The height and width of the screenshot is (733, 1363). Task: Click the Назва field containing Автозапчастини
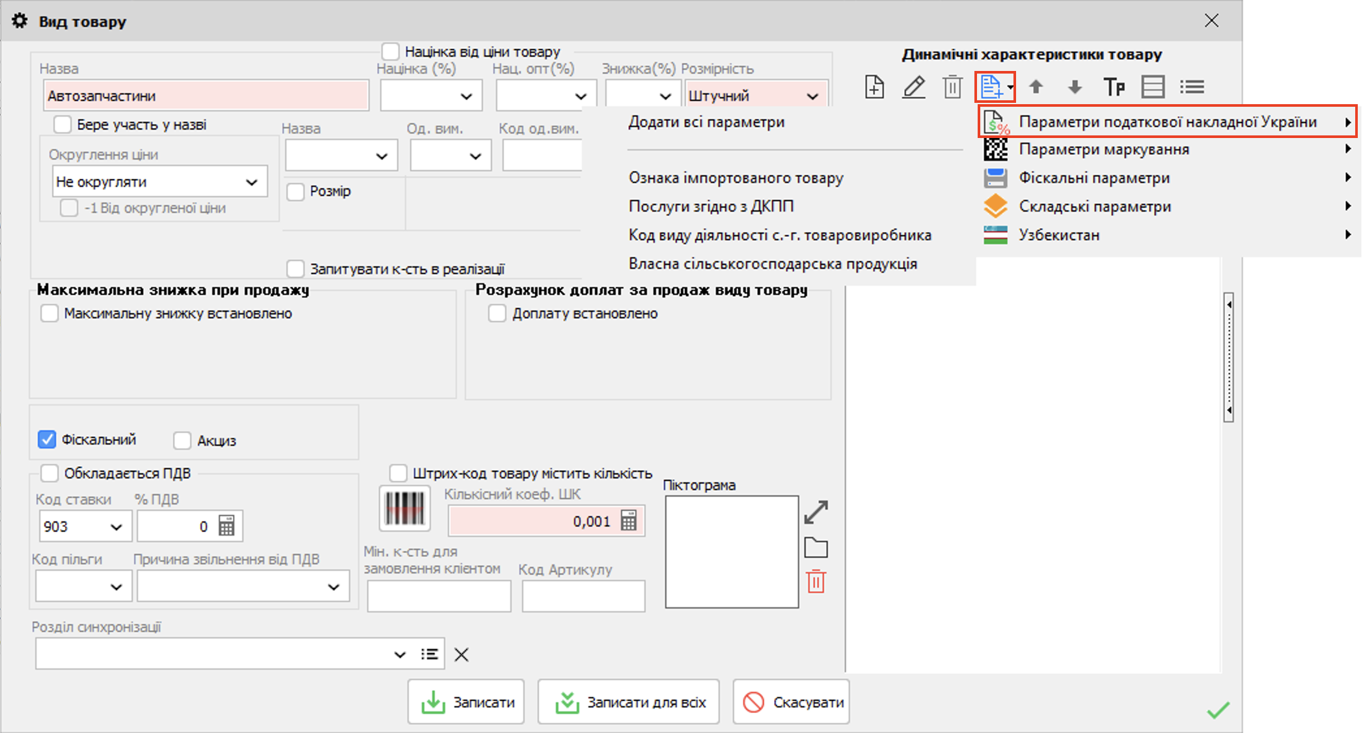point(206,96)
